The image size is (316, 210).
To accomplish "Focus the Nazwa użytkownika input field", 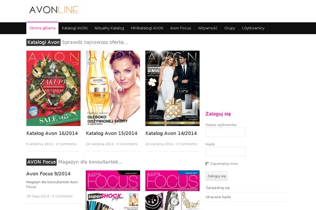I will 225,132.
